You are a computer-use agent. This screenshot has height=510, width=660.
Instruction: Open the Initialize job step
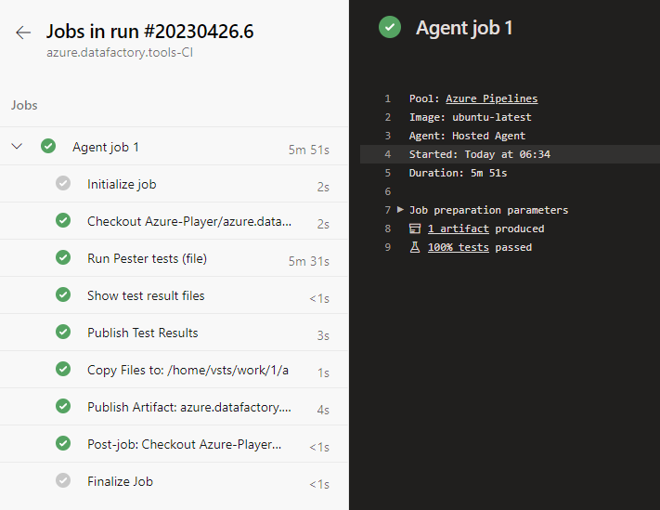175,184
